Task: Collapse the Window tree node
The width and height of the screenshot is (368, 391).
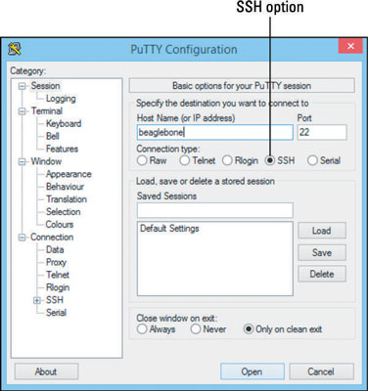Action: pos(22,162)
